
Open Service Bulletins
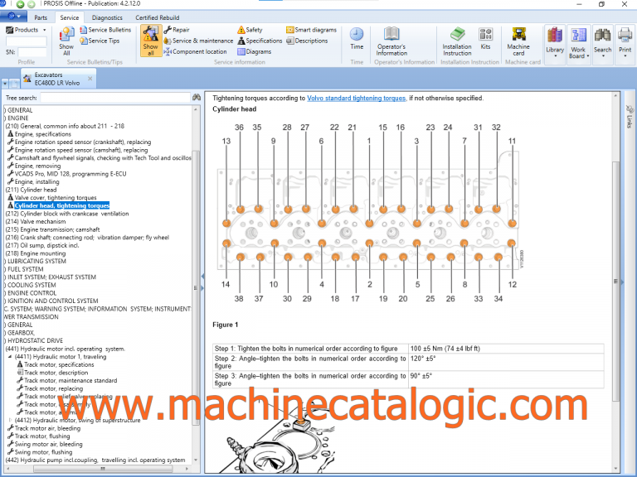[x=105, y=30]
